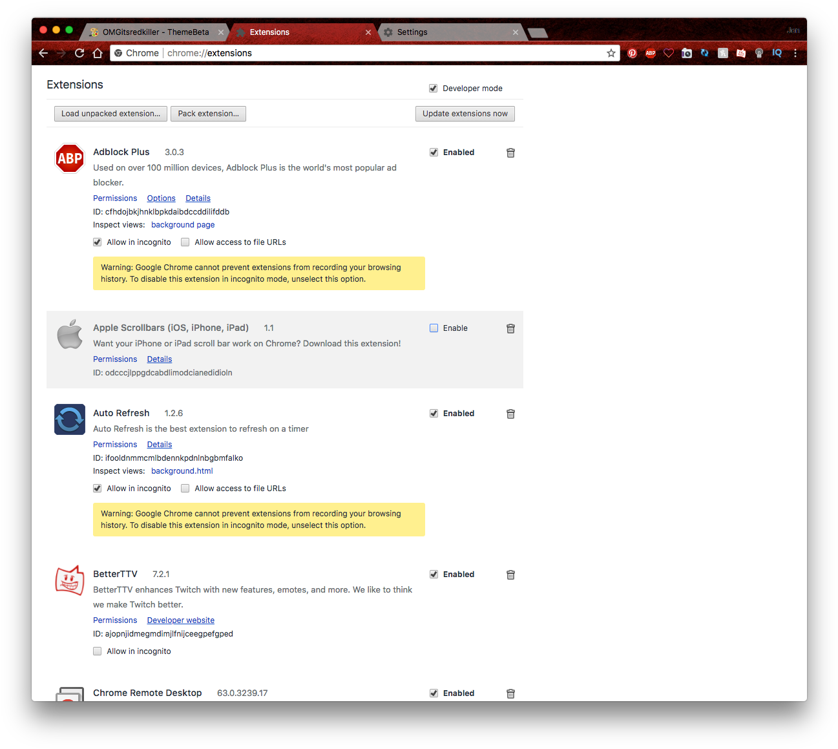Screen dimensions: 838x749
Task: Click the BetterTTV extension logo
Action: pos(70,580)
